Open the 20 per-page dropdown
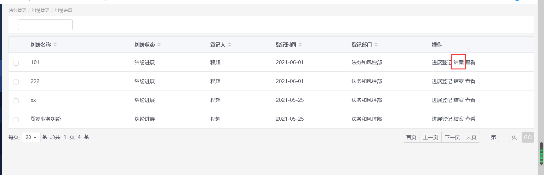The width and height of the screenshot is (544, 175). pyautogui.click(x=31, y=137)
